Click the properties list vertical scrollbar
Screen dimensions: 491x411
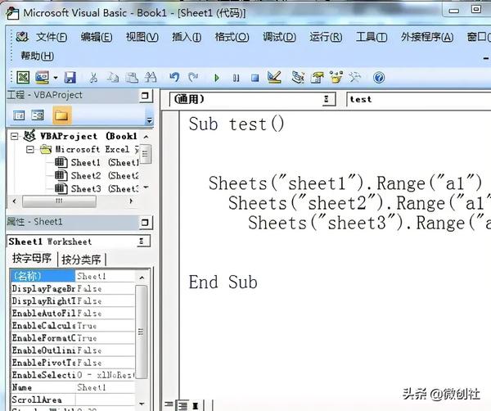(142, 332)
